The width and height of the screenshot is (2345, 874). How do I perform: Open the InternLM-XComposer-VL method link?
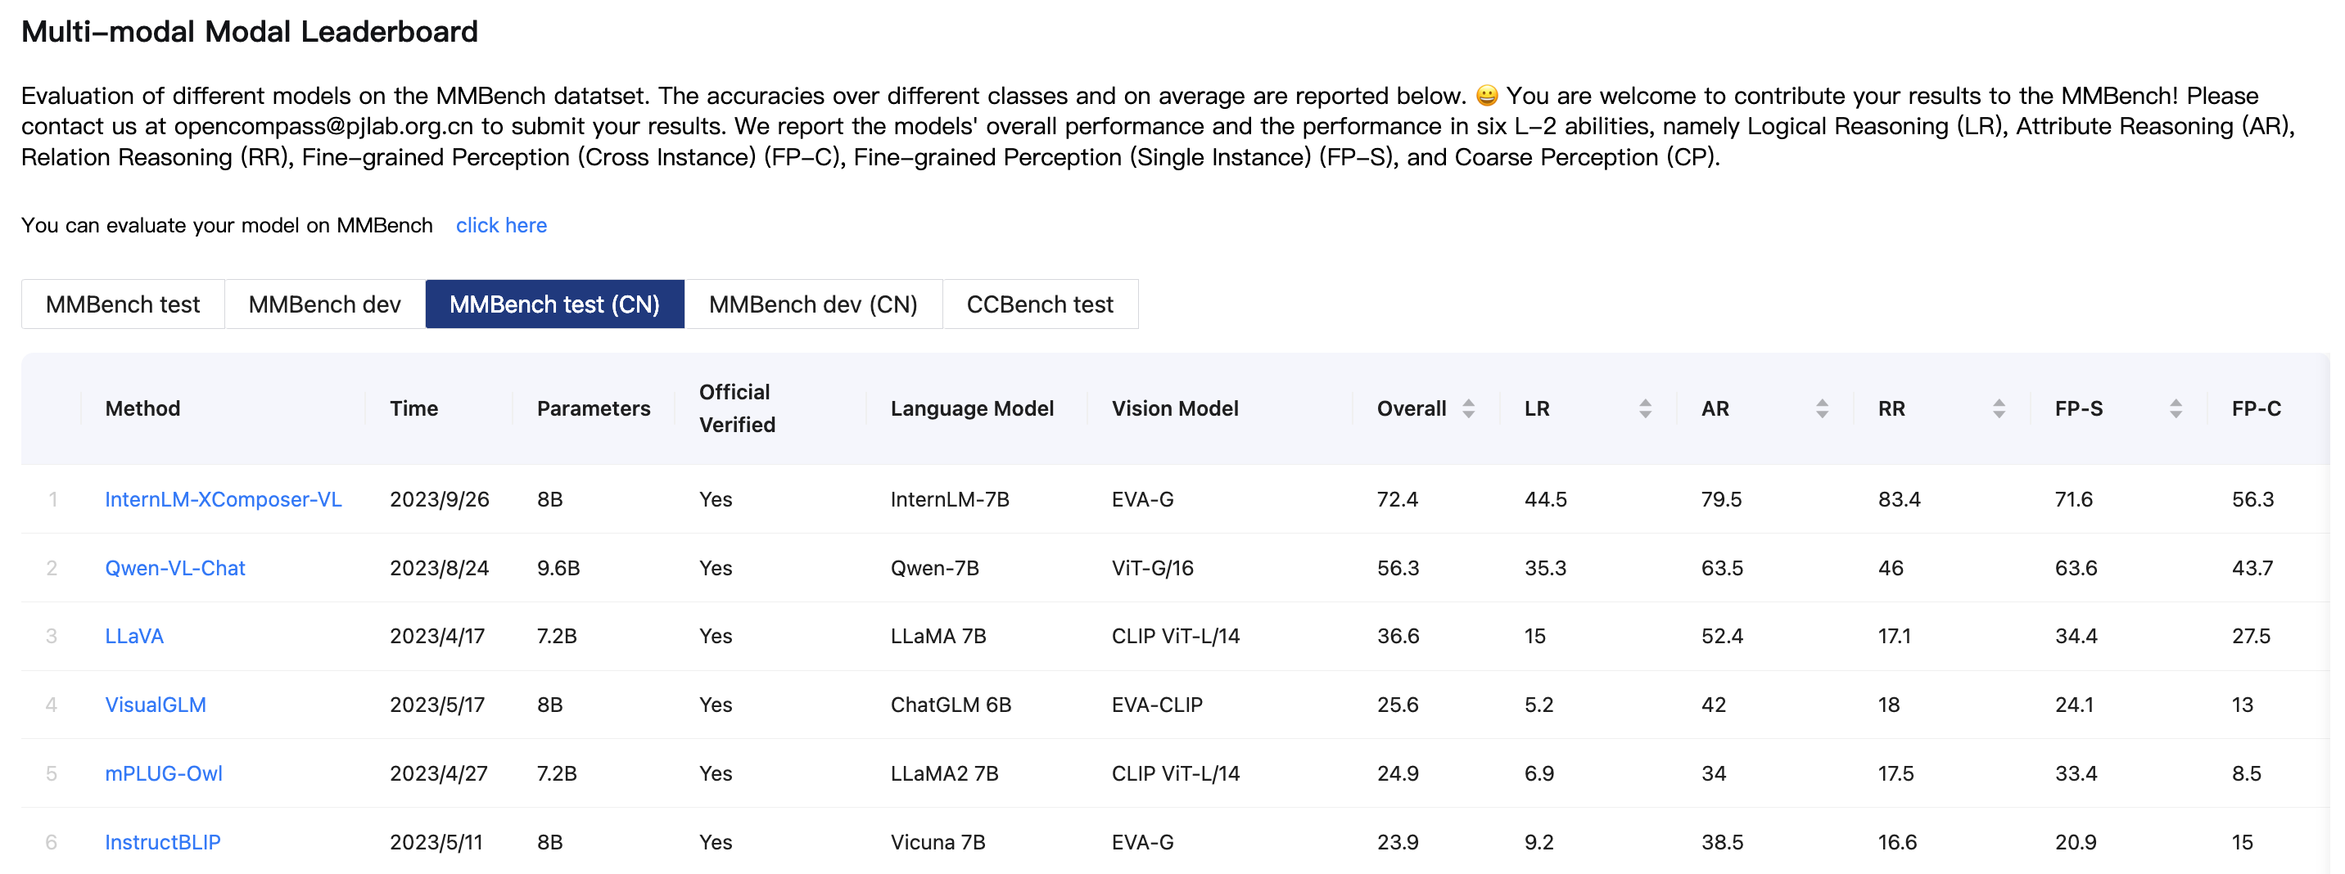coord(223,499)
